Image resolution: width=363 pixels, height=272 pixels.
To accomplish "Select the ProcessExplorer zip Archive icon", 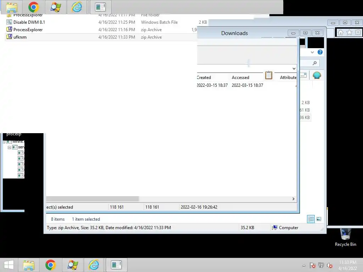I will (9, 29).
